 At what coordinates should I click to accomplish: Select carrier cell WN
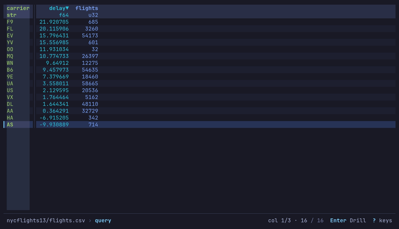[x=10, y=63]
